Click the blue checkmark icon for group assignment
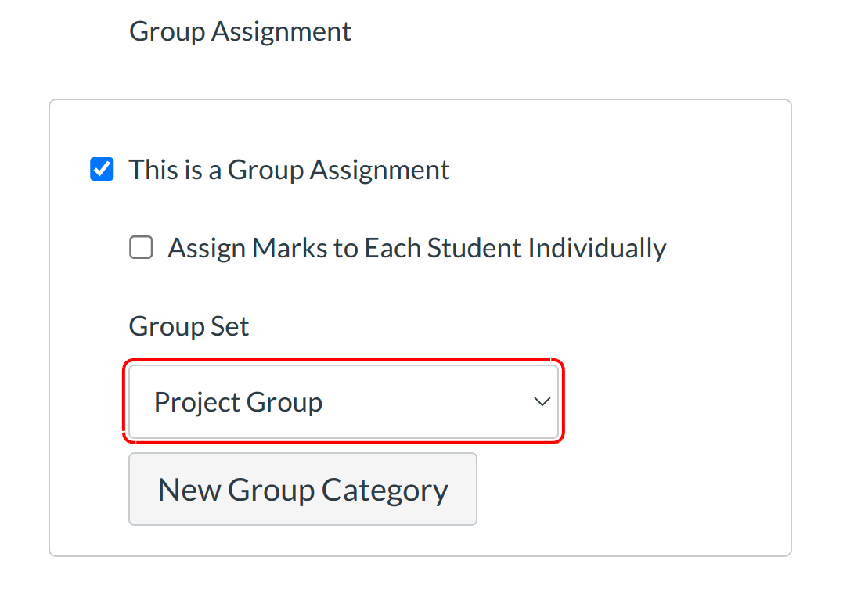Image resolution: width=850 pixels, height=593 pixels. click(x=102, y=170)
